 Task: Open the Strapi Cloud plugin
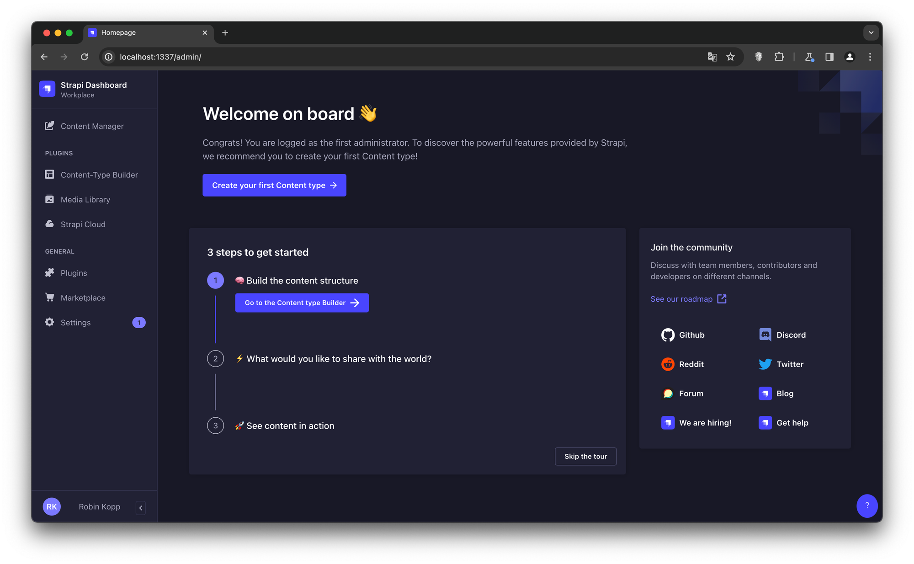pos(83,224)
